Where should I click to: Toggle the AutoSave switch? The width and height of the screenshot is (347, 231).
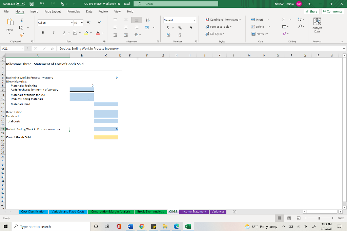[x=21, y=4]
